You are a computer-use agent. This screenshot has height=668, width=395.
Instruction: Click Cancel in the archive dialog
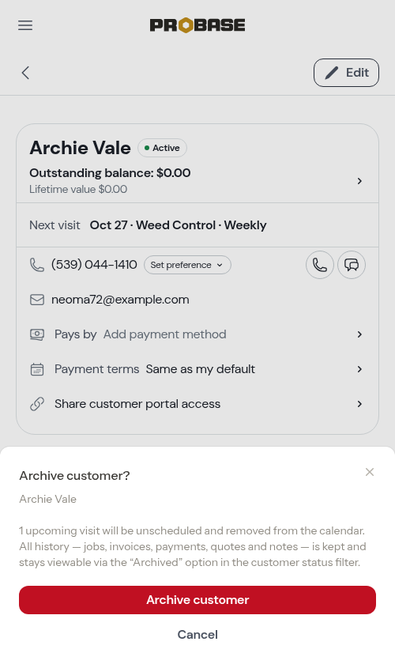(x=197, y=635)
